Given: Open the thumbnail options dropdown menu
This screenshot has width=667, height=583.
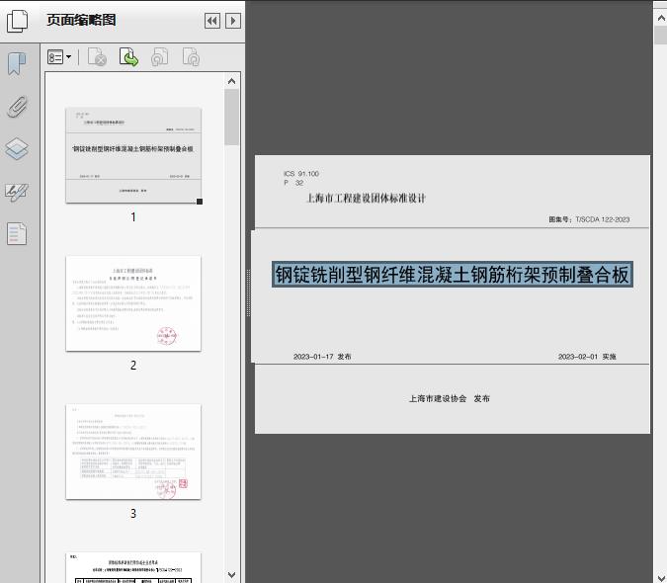Looking at the screenshot, I should click(x=59, y=57).
